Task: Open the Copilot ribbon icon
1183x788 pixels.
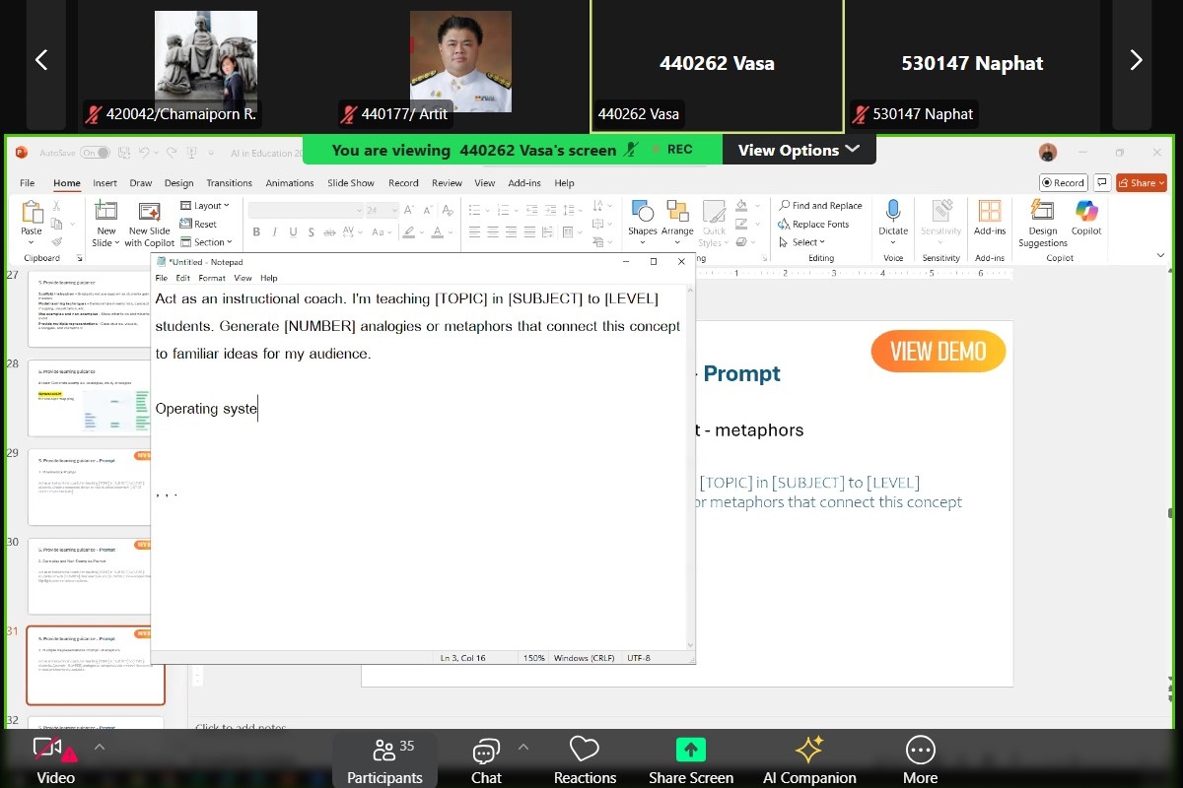Action: tap(1086, 213)
